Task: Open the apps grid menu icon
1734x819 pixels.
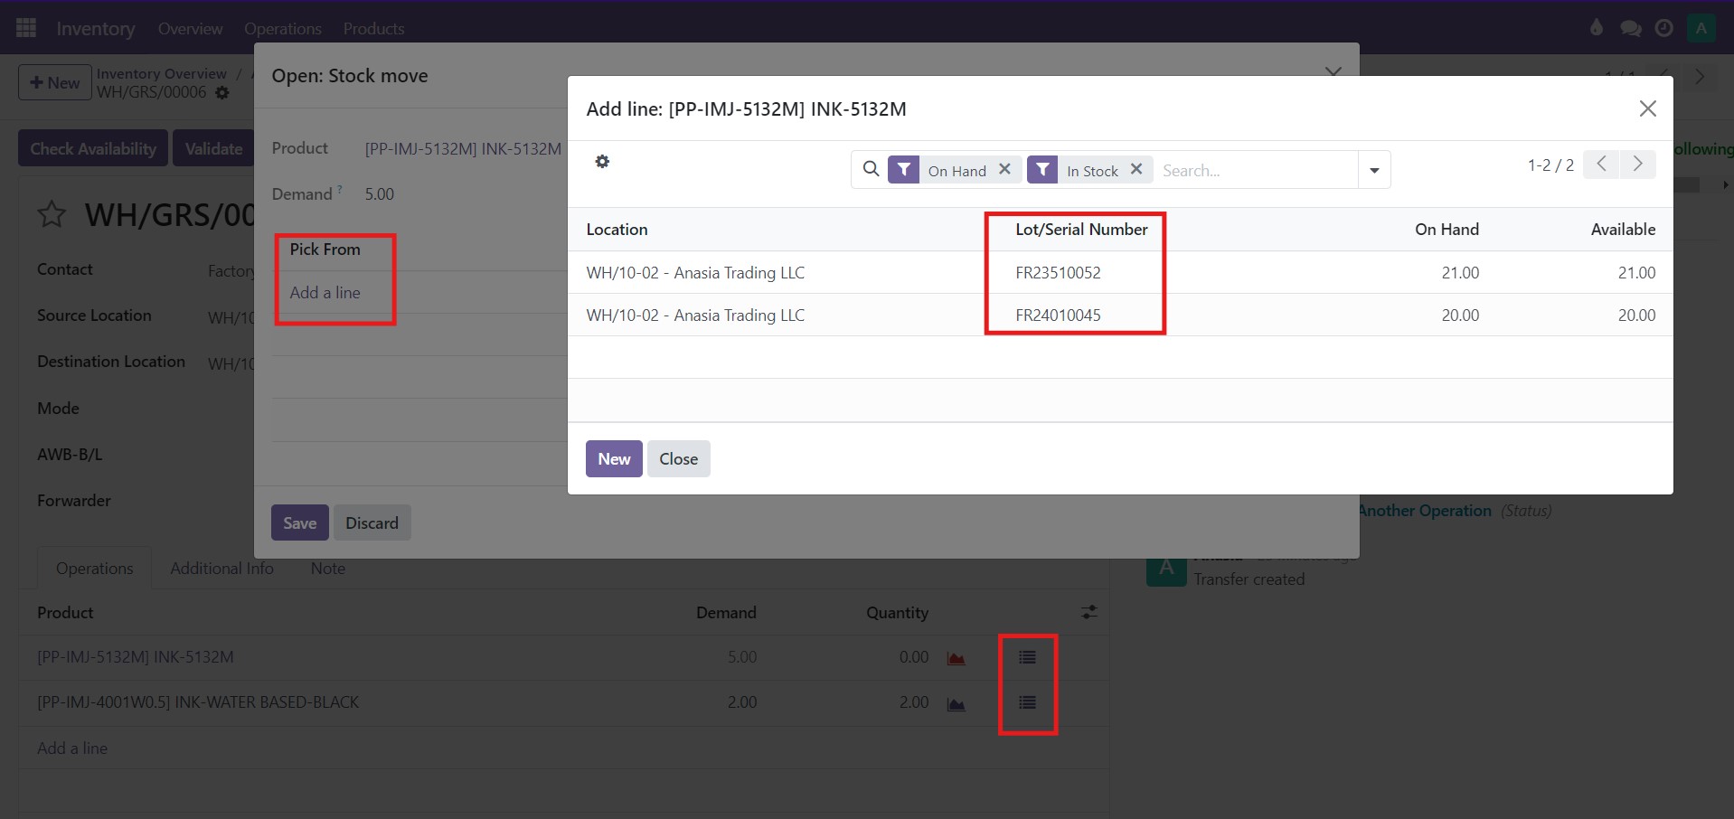Action: coord(26,28)
